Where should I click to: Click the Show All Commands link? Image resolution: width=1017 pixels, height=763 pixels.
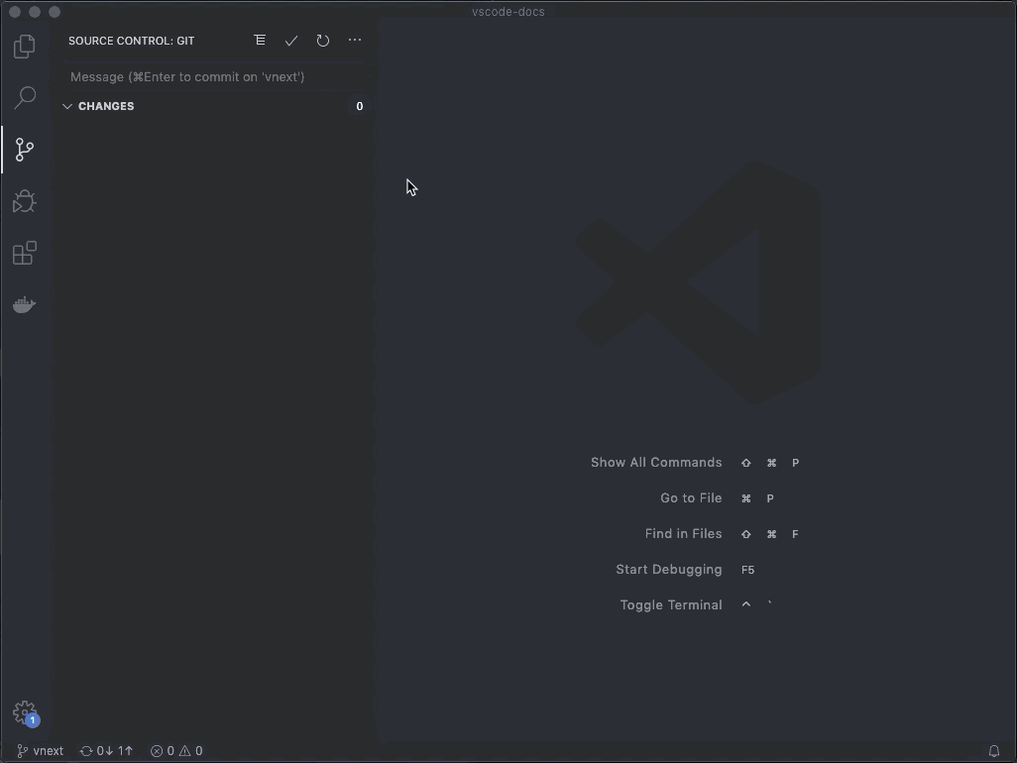coord(657,463)
